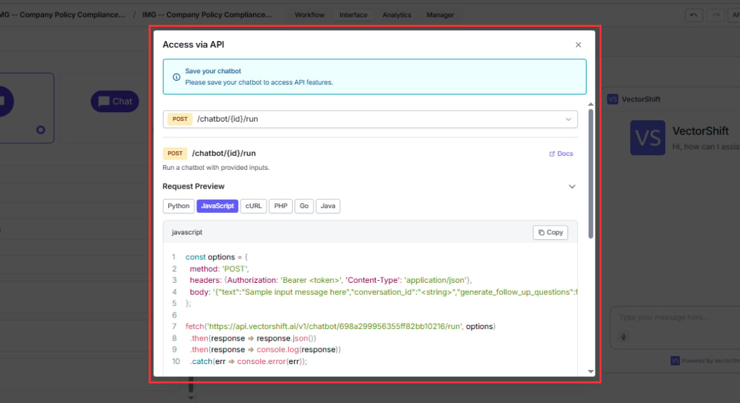Click the 'Run a chatbot with provided inputs' text
Image resolution: width=740 pixels, height=403 pixels.
[x=216, y=168]
